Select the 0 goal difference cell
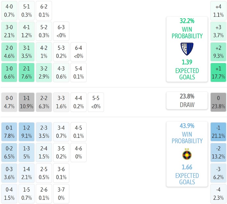The width and height of the screenshot is (227, 204). 218,102
